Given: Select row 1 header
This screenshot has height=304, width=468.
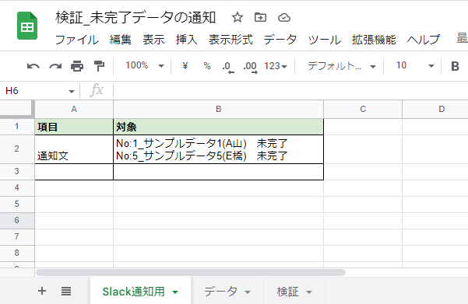Looking at the screenshot, I should point(17,127).
